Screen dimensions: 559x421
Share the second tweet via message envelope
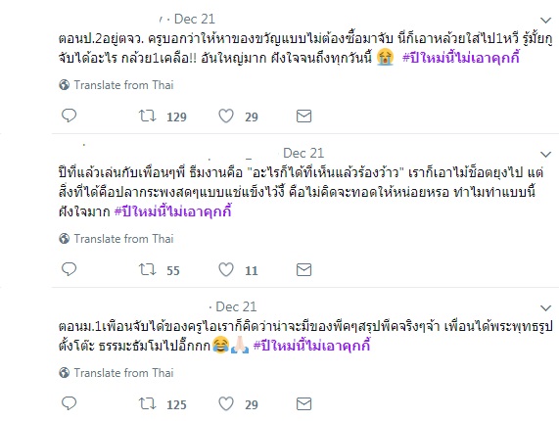303,270
